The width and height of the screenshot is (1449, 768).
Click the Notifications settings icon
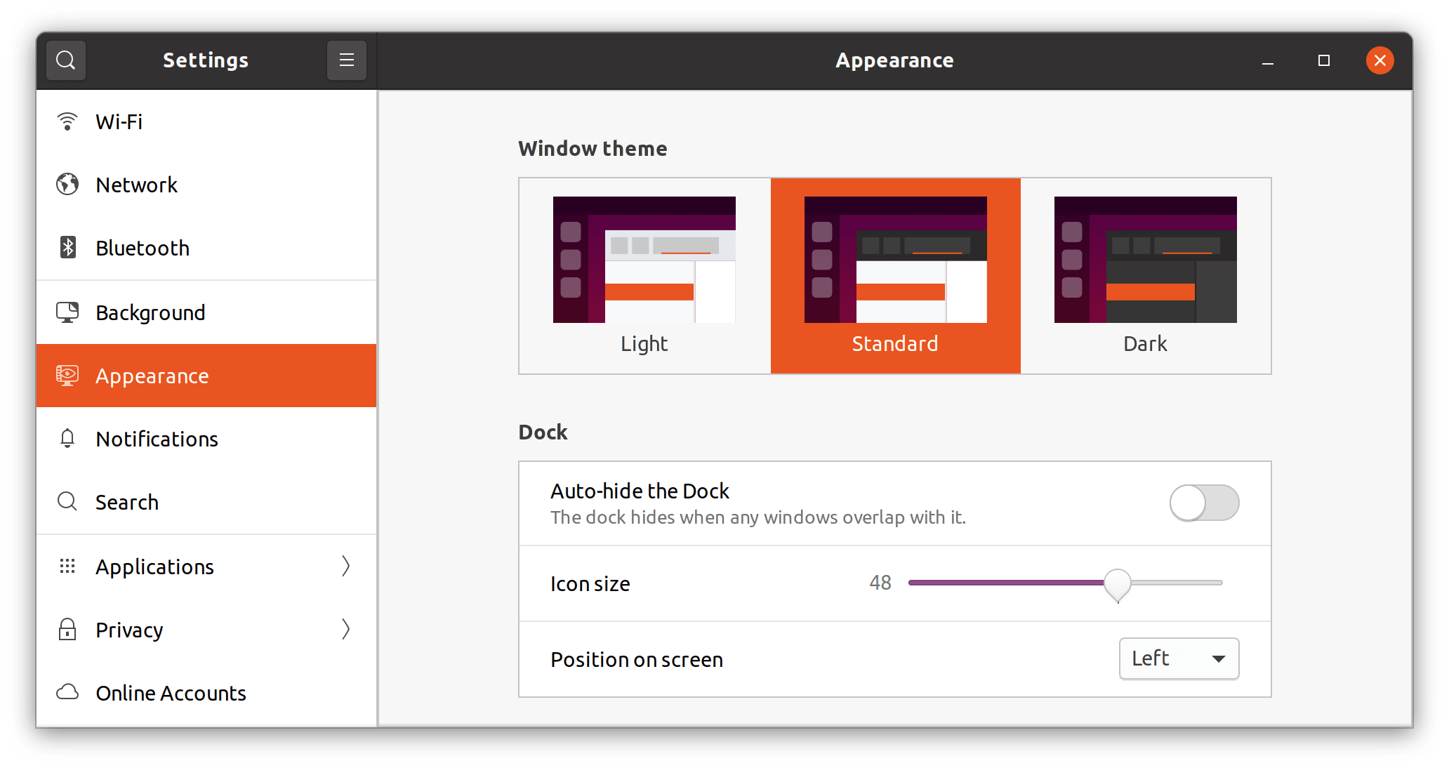[x=68, y=438]
